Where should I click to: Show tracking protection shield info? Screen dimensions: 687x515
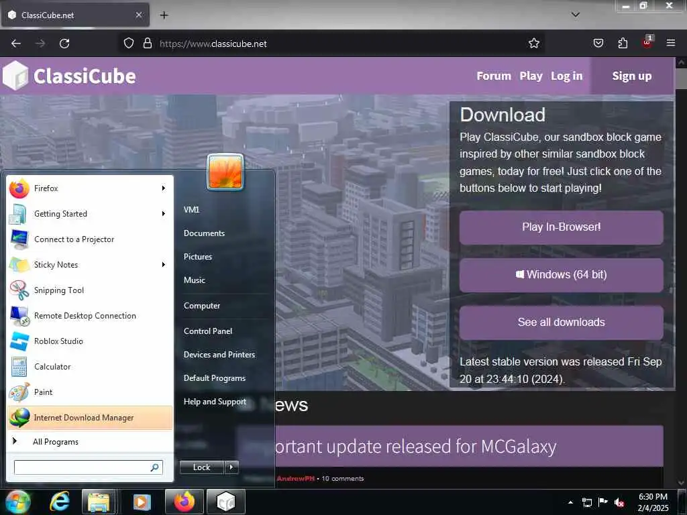coord(128,44)
